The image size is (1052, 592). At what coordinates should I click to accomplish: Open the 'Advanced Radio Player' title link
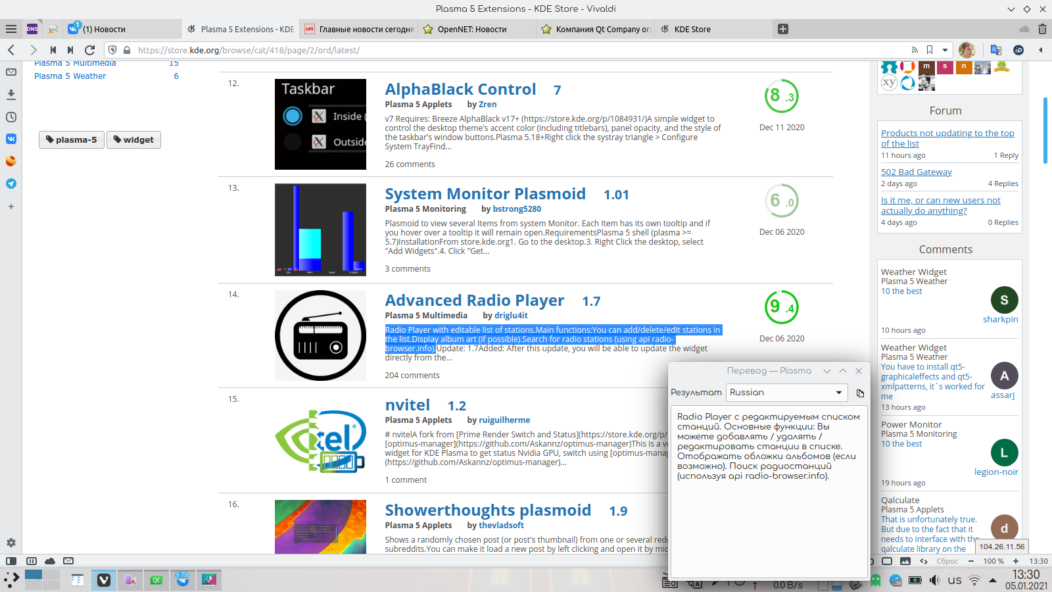coord(474,301)
